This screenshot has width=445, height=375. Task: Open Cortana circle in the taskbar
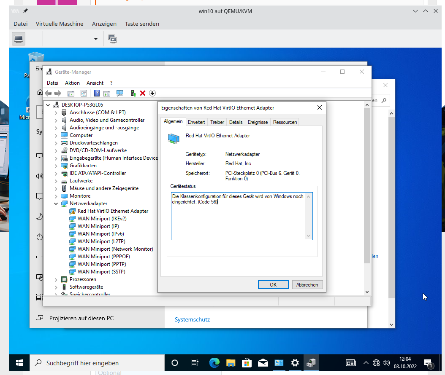175,363
